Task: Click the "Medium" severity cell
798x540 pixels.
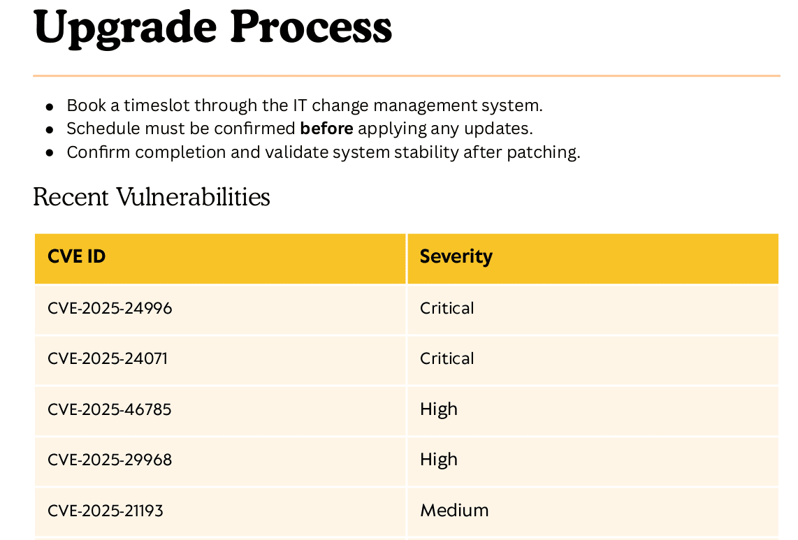Action: click(454, 511)
